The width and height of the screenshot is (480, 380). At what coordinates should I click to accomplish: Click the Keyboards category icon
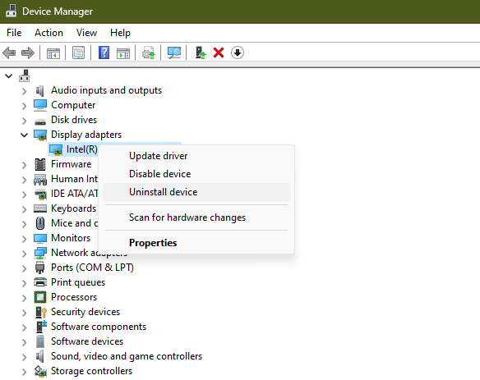40,208
